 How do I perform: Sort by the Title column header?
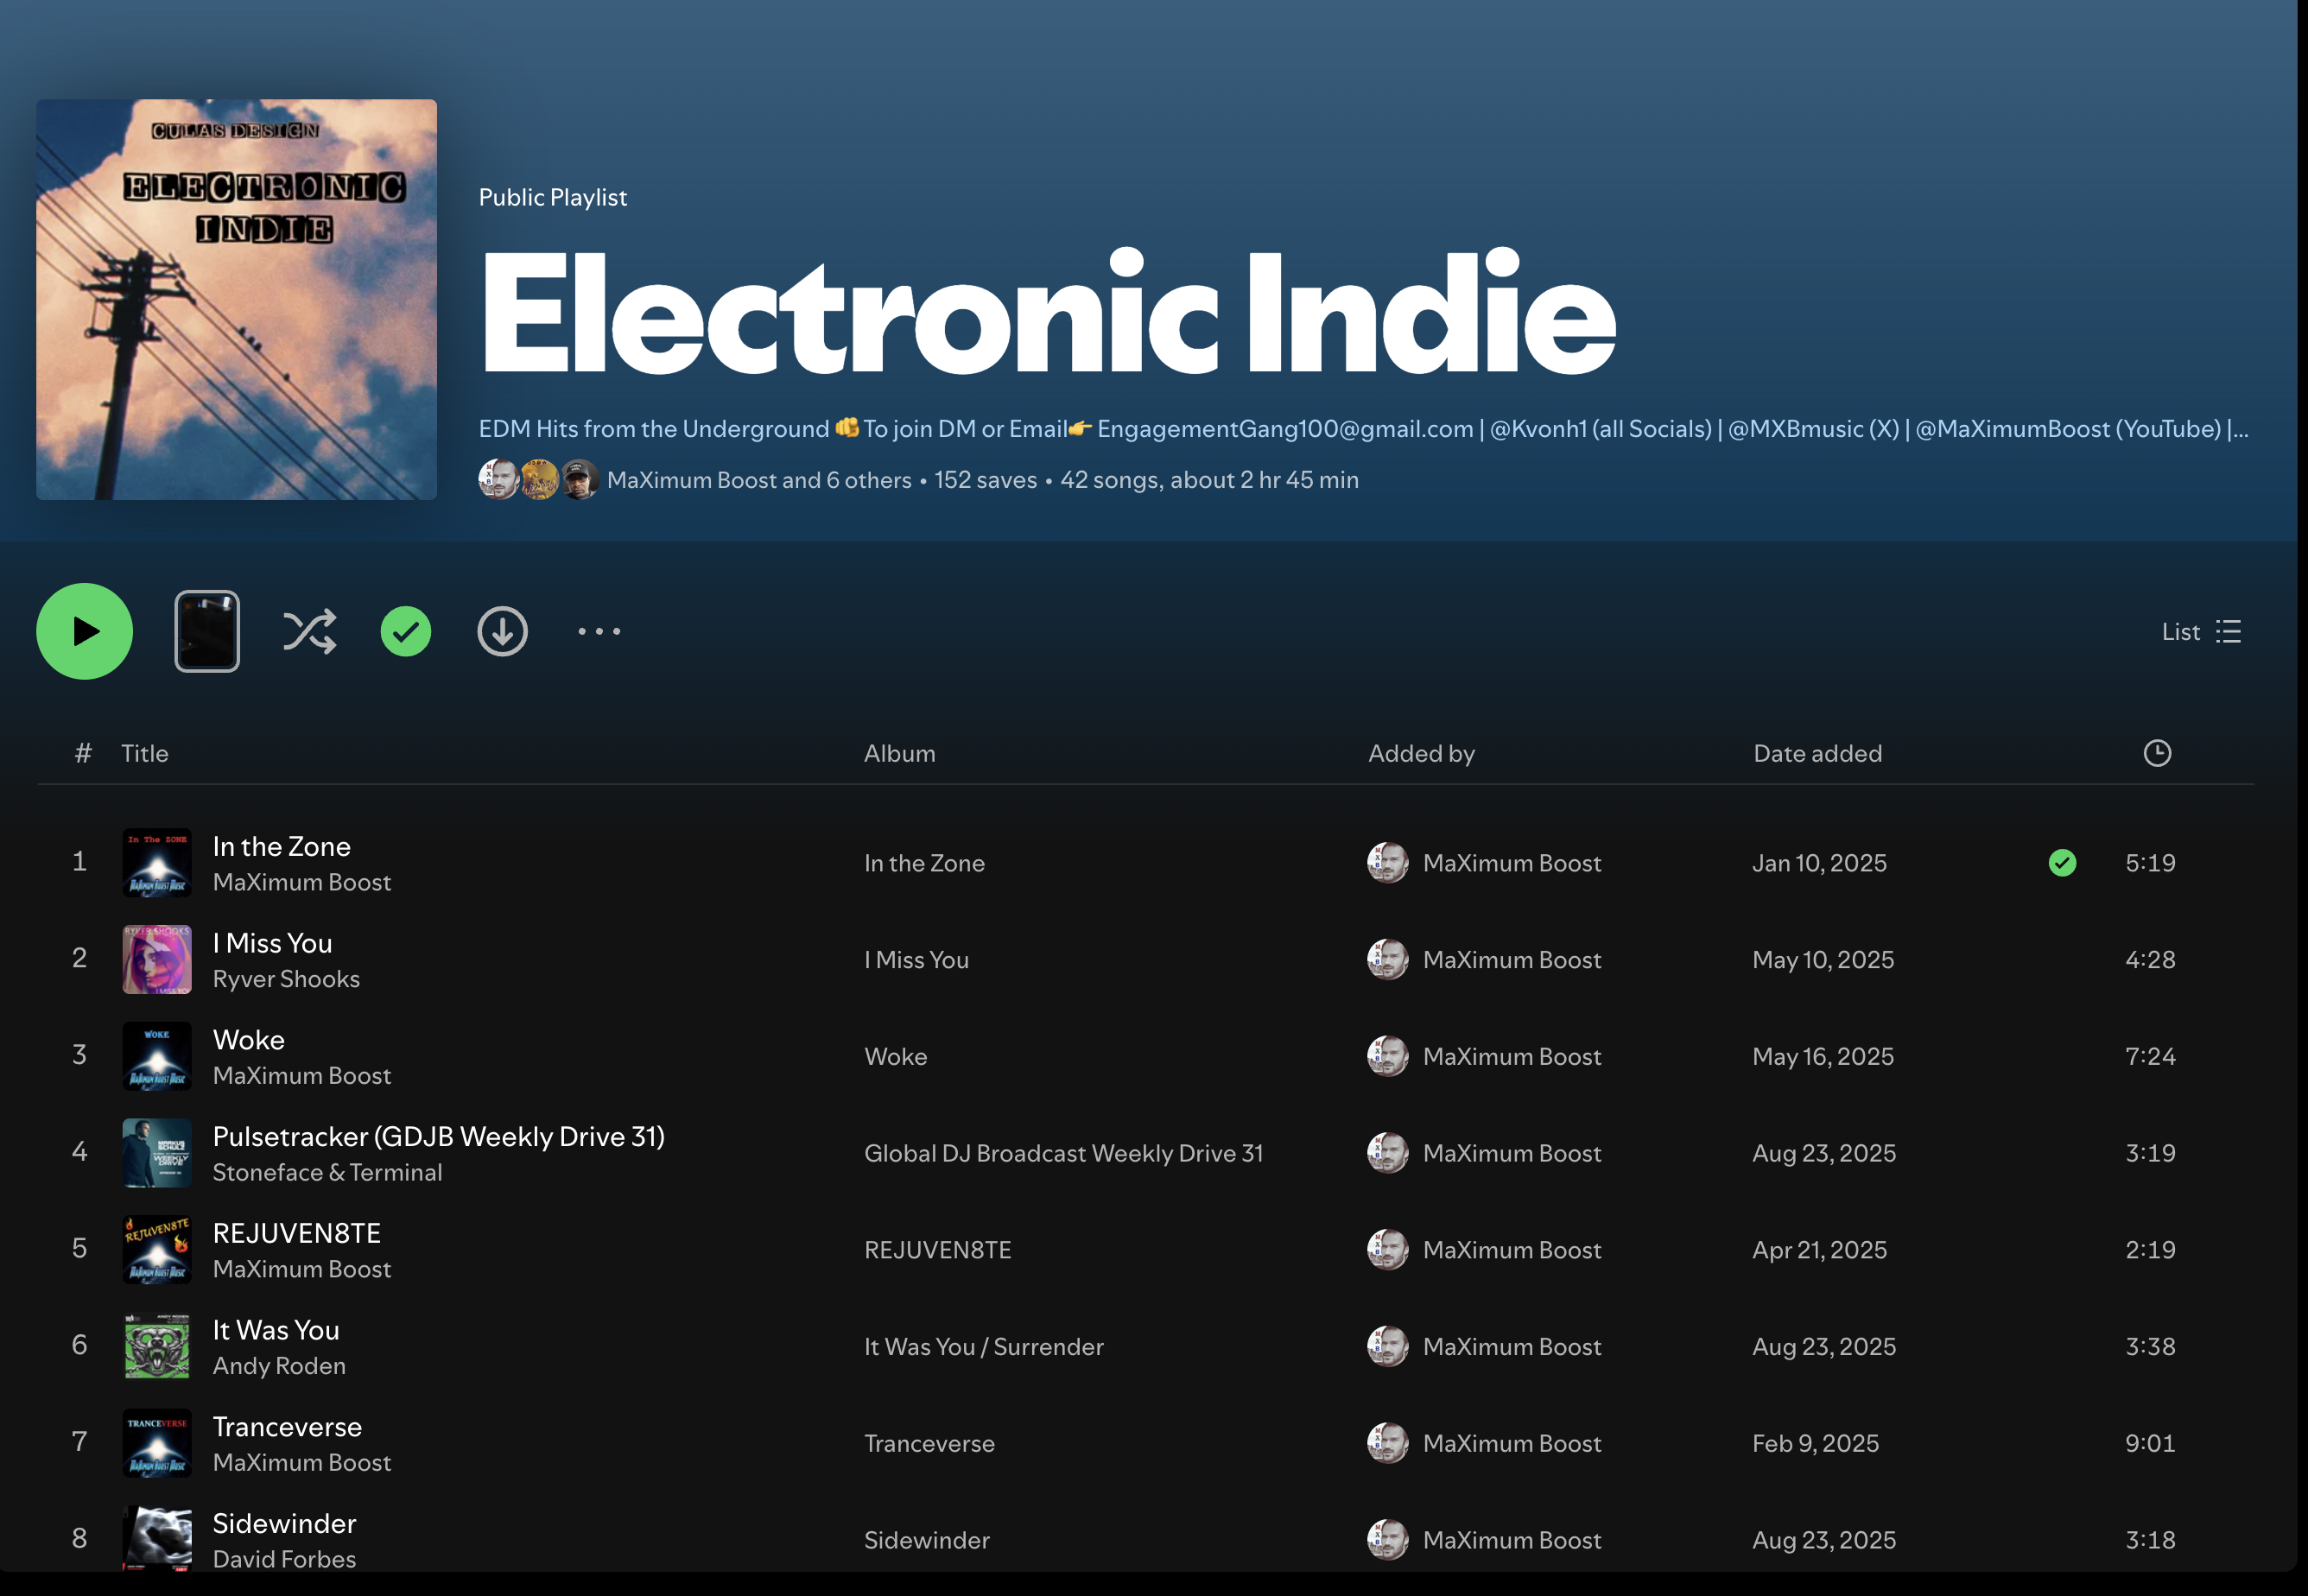pyautogui.click(x=145, y=753)
